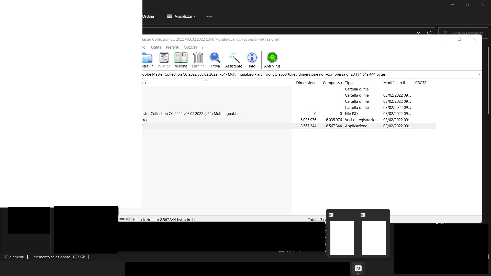491x276 pixels.
Task: Expand the Visualizza view dropdown
Action: click(182, 16)
